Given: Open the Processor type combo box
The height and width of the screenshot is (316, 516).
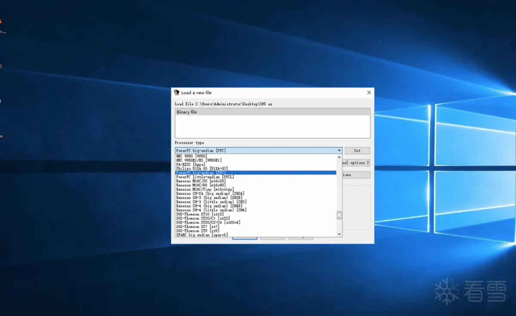Looking at the screenshot, I should point(258,151).
